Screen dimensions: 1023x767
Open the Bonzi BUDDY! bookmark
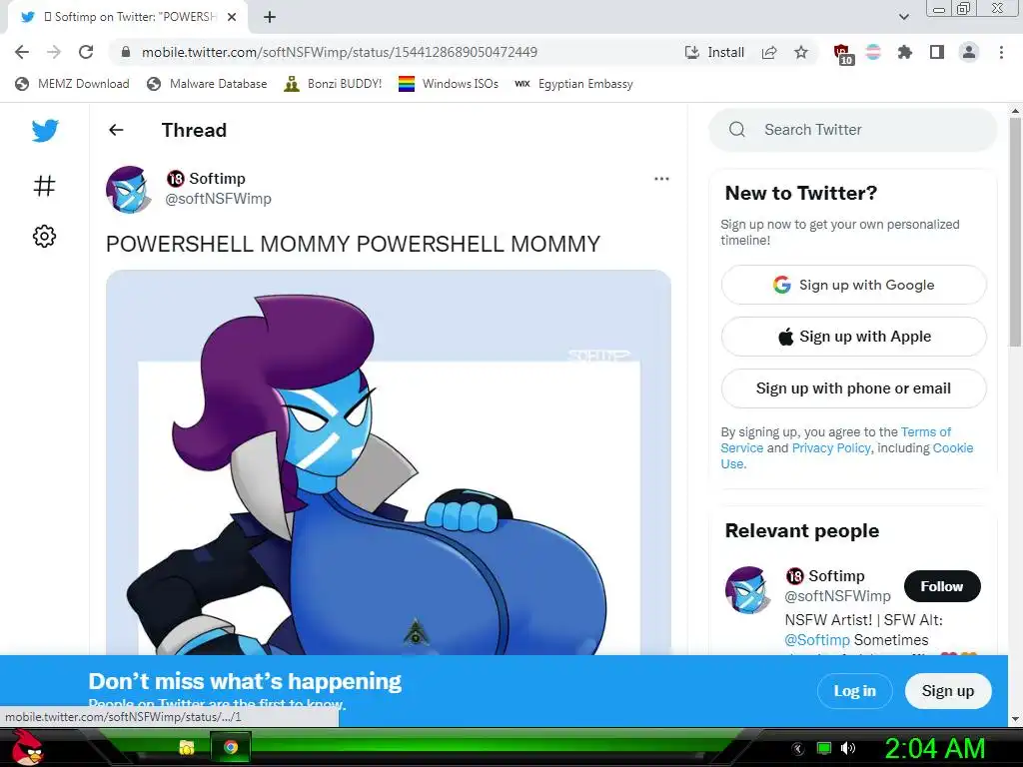(333, 84)
